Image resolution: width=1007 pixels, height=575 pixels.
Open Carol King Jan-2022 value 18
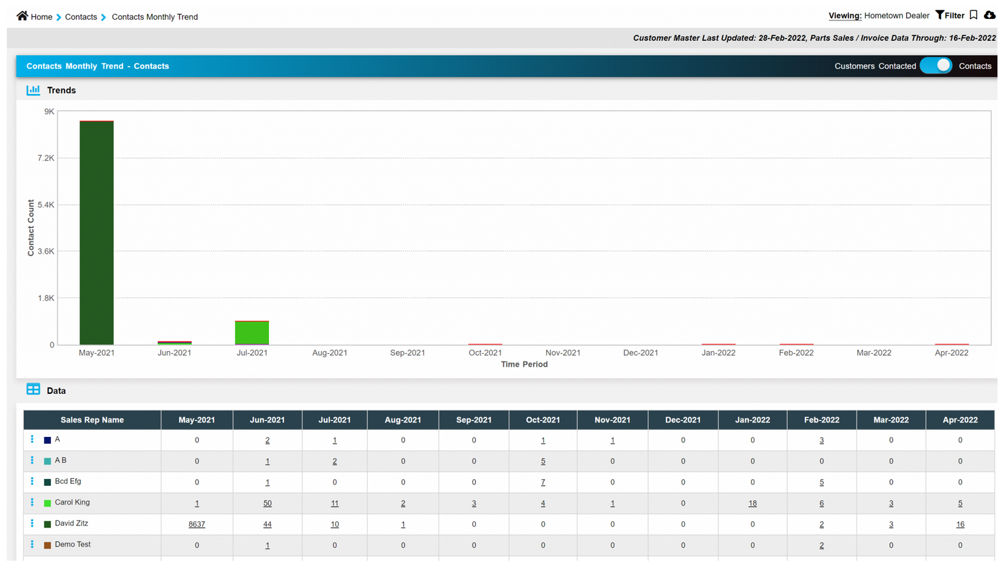click(752, 504)
